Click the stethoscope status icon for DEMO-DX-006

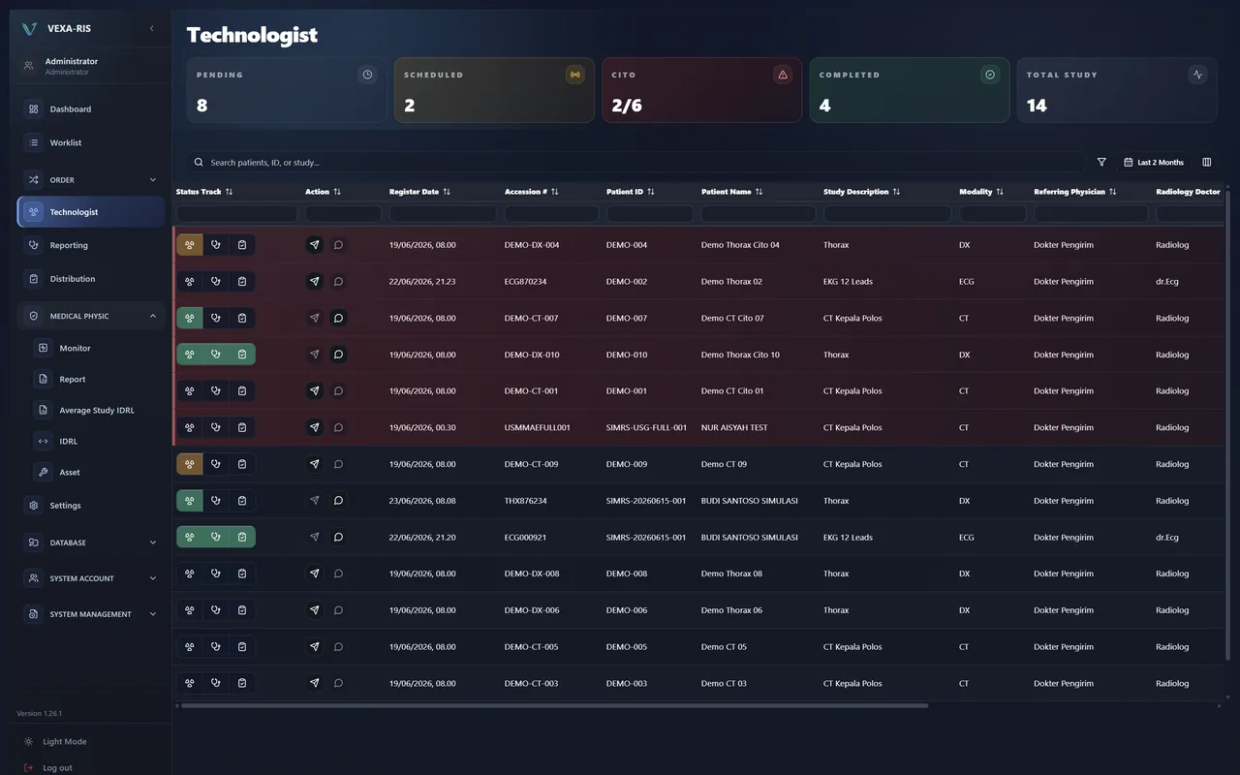click(216, 610)
